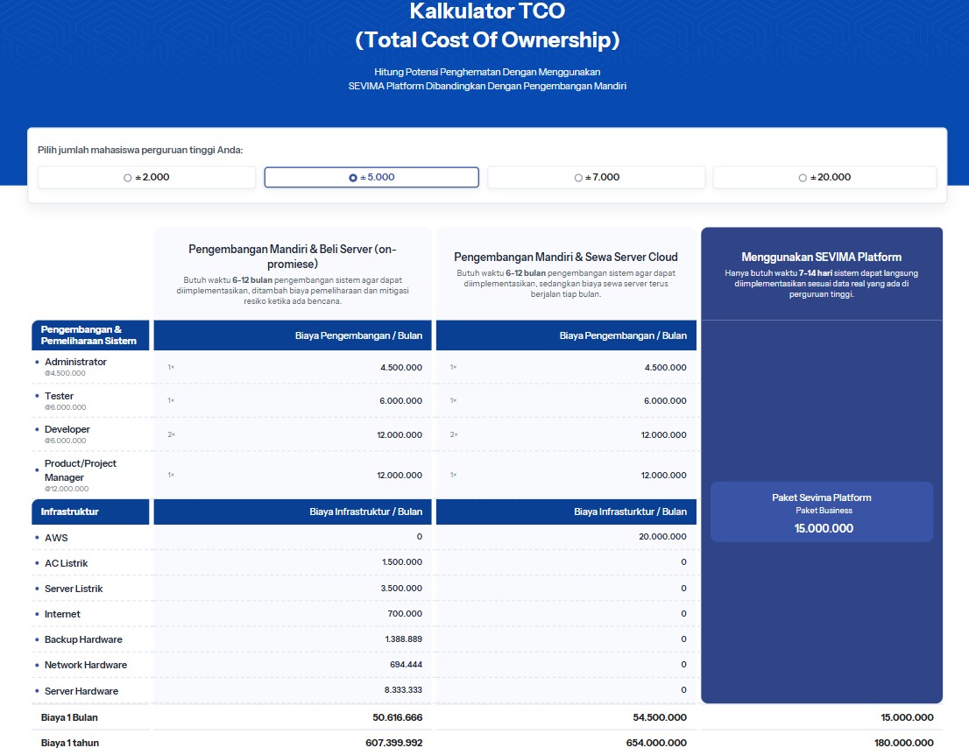Image resolution: width=969 pixels, height=755 pixels.
Task: Click the AWS cost value 20.000.000
Action: (663, 537)
